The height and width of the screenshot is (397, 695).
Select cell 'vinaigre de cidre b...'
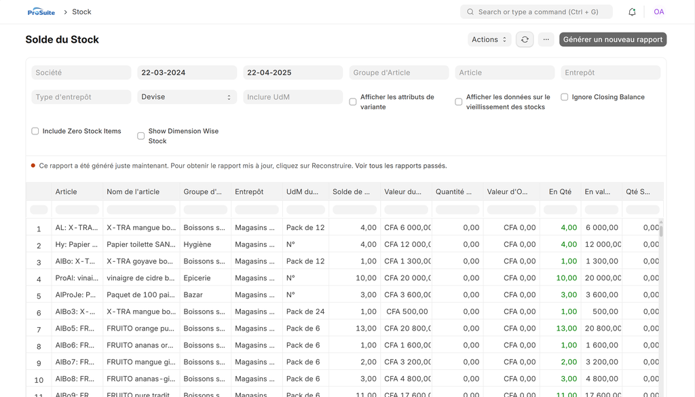tap(141, 278)
